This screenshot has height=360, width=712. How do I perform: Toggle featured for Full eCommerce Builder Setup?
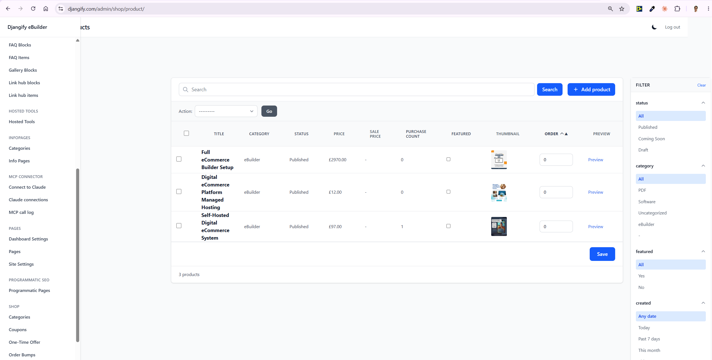448,159
